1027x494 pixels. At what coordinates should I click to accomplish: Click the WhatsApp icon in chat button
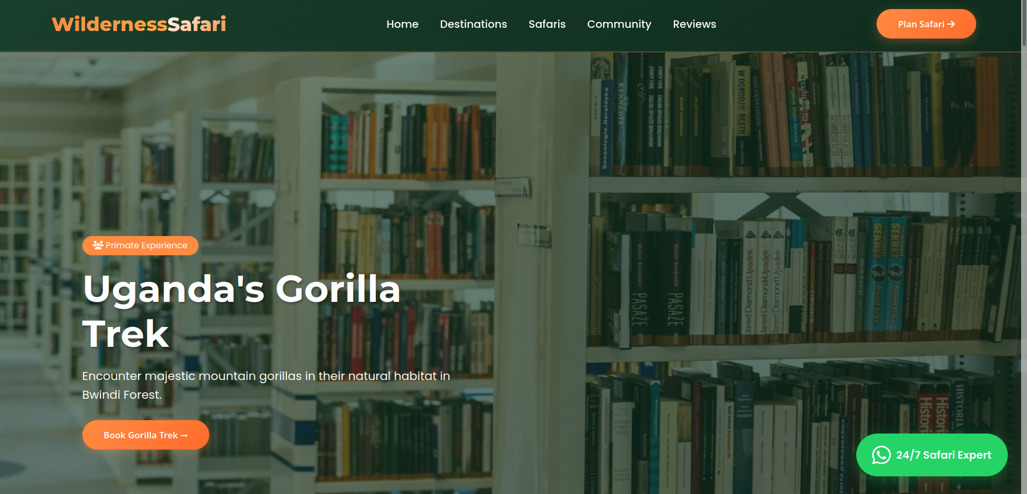pos(881,455)
